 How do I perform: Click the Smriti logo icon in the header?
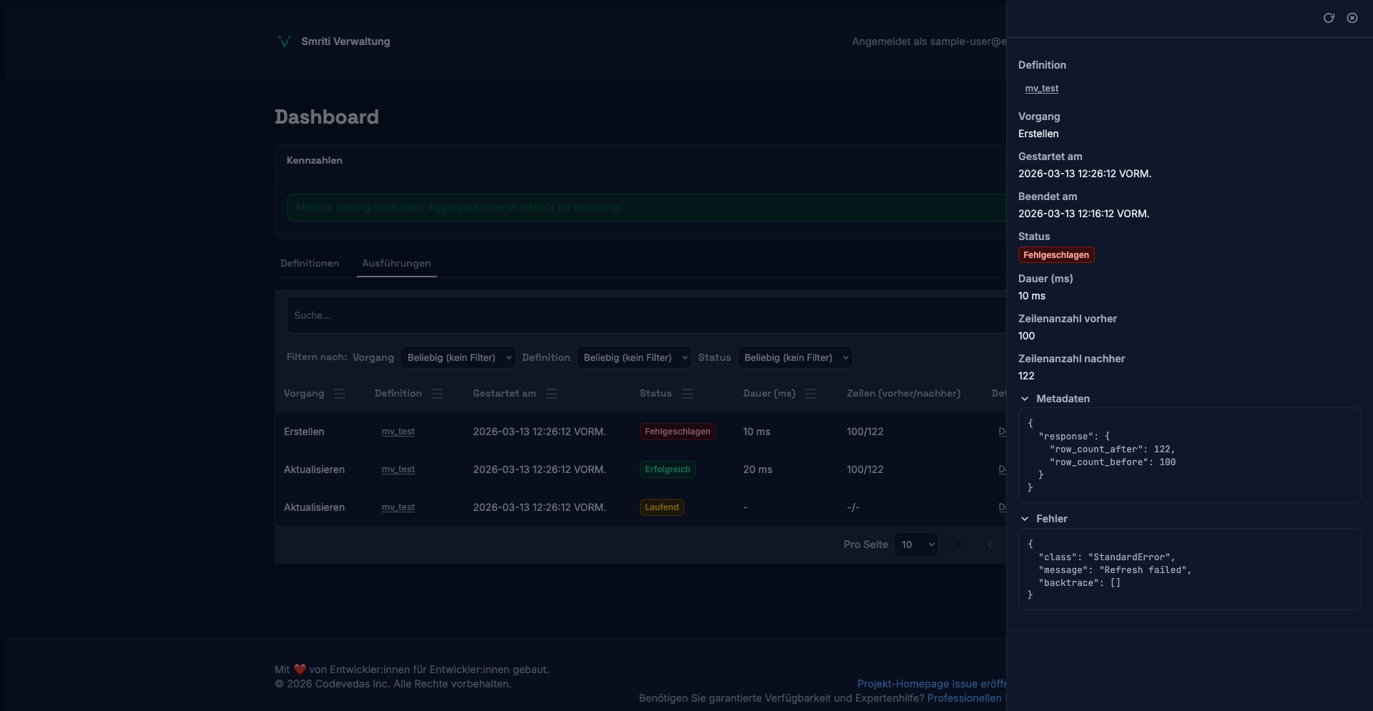[x=284, y=41]
